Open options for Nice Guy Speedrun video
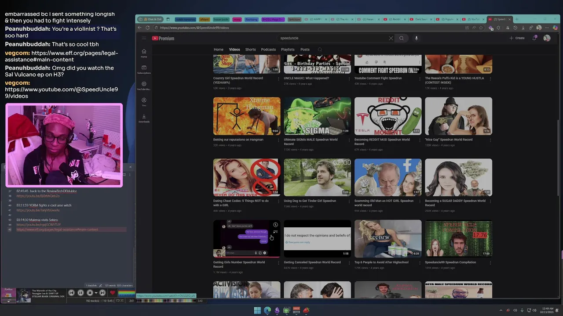 coord(490,140)
